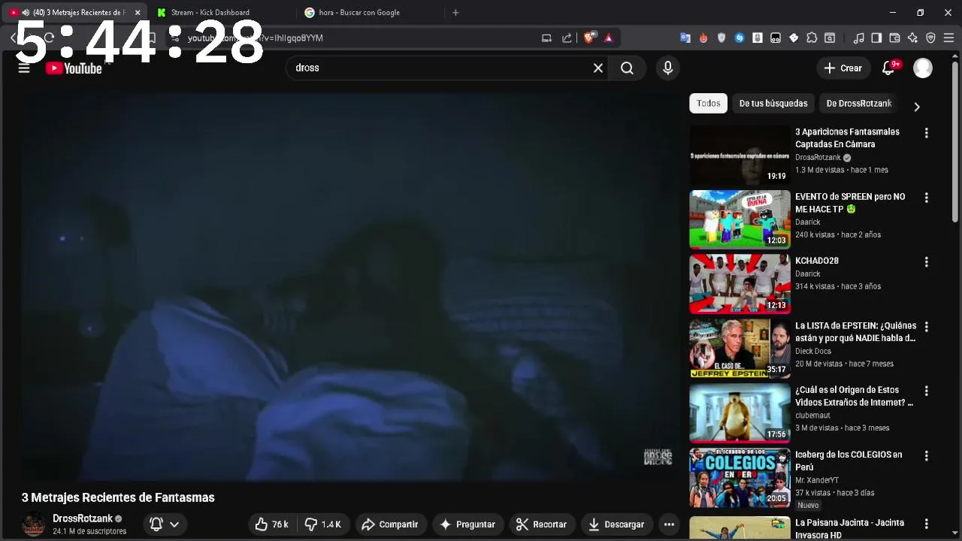
Task: Click the Recortar clip button
Action: pos(541,524)
